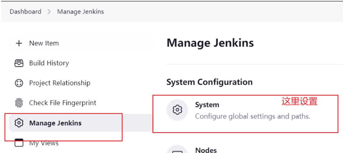This screenshot has height=153, width=343.
Task: Click the My Views window icon
Action: [19, 143]
